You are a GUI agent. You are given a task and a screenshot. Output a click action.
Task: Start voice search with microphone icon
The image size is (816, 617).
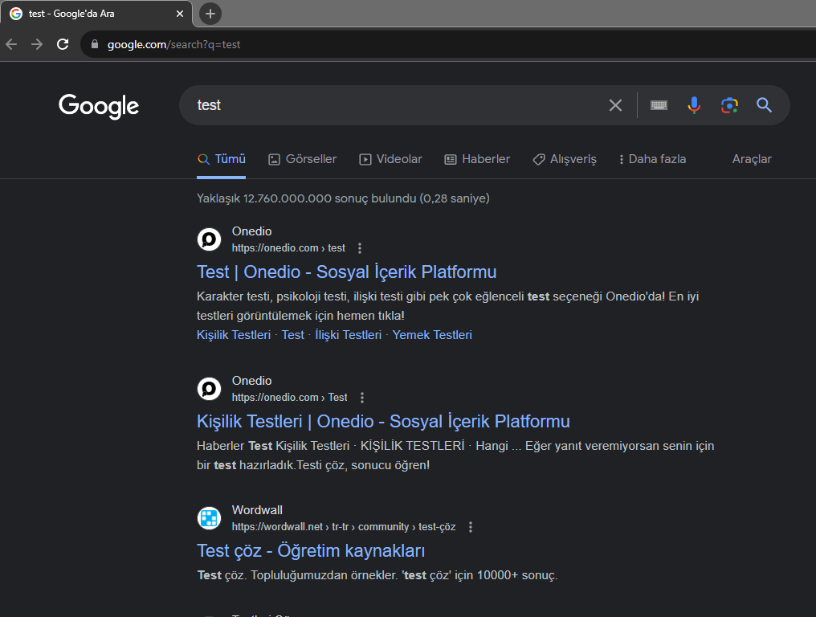tap(694, 105)
